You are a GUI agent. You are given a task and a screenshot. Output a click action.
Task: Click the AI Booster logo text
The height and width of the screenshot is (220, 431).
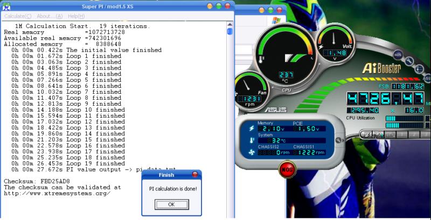pos(381,68)
